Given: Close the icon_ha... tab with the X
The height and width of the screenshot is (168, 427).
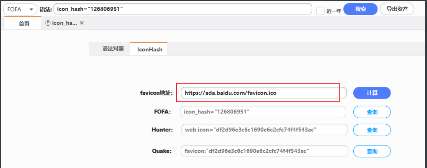Looking at the screenshot, I should point(82,23).
